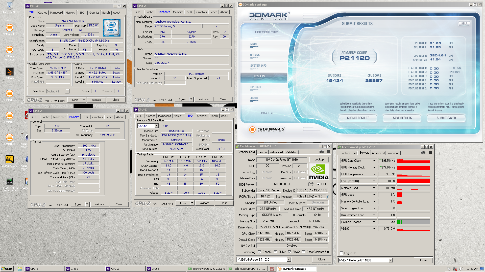Open Bench tab in CPU-Z Memory window
This screenshot has width=485, height=272.
[x=109, y=117]
